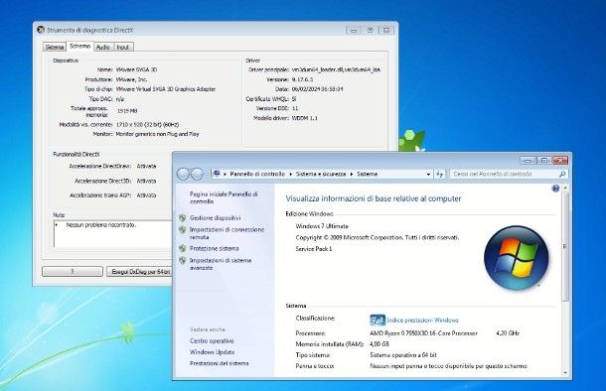
Task: Click the VMware SVGA 3D device name
Action: click(x=136, y=69)
